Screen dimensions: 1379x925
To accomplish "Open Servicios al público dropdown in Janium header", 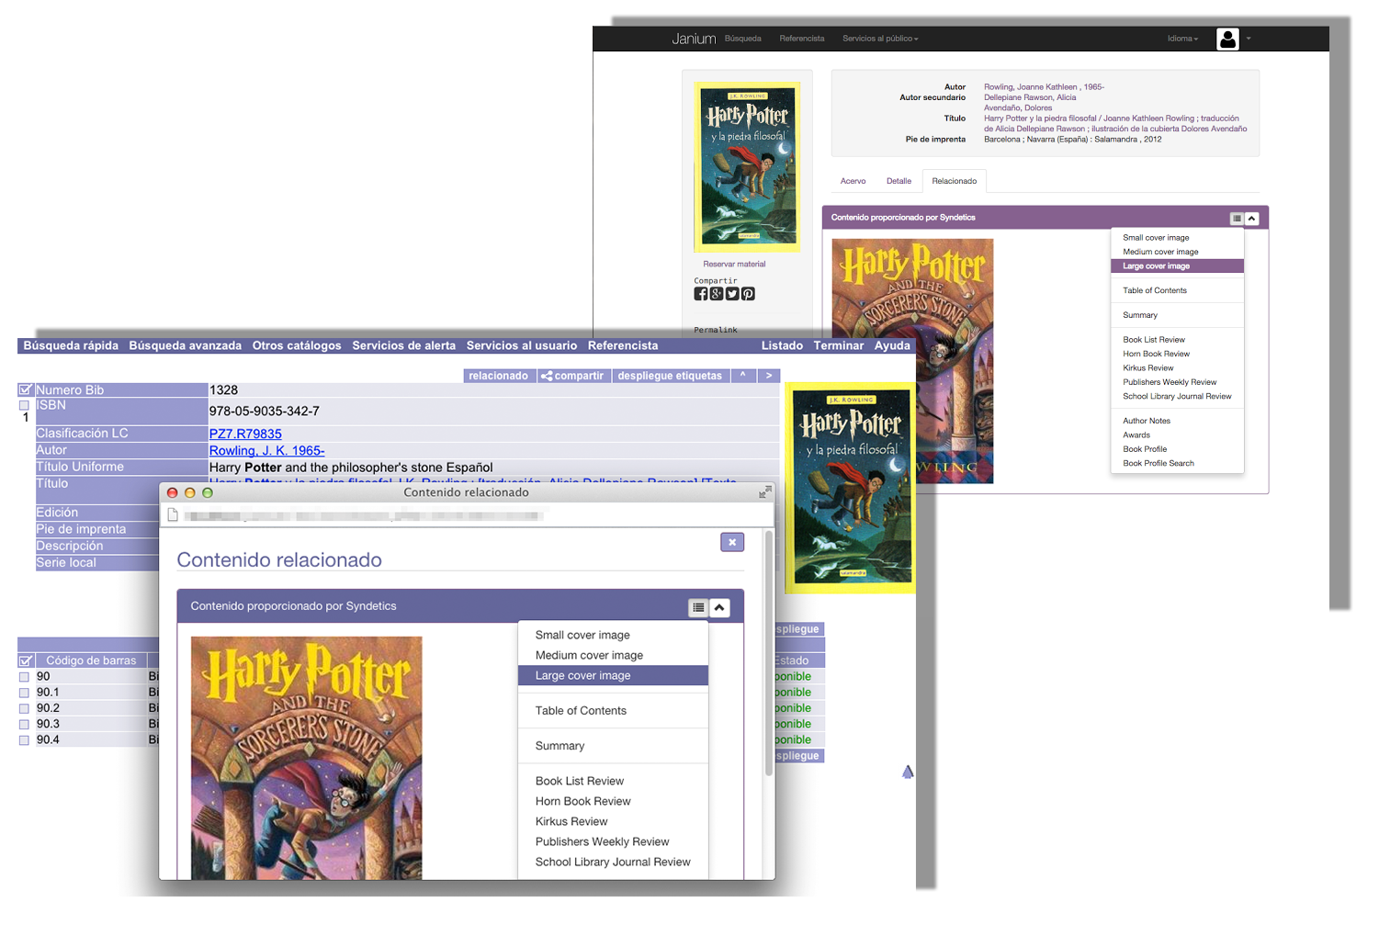I will (x=880, y=39).
